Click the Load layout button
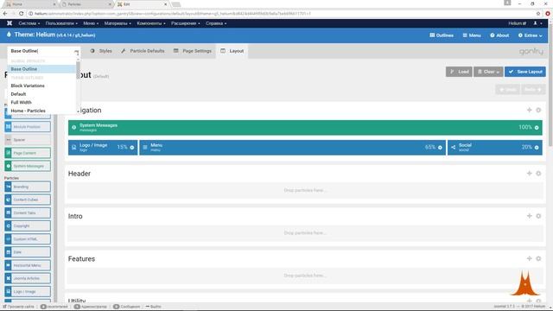 (x=459, y=72)
